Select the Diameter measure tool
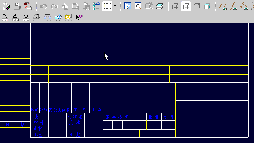The height and width of the screenshot is (143, 254). [26, 17]
